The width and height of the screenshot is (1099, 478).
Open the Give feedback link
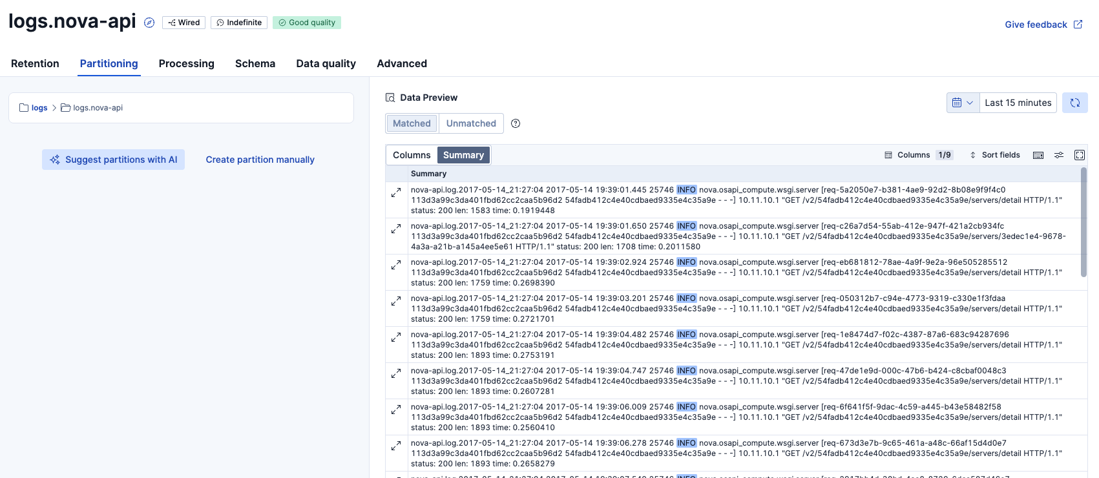pyautogui.click(x=1043, y=25)
